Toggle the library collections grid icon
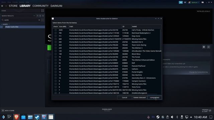 [42, 11]
